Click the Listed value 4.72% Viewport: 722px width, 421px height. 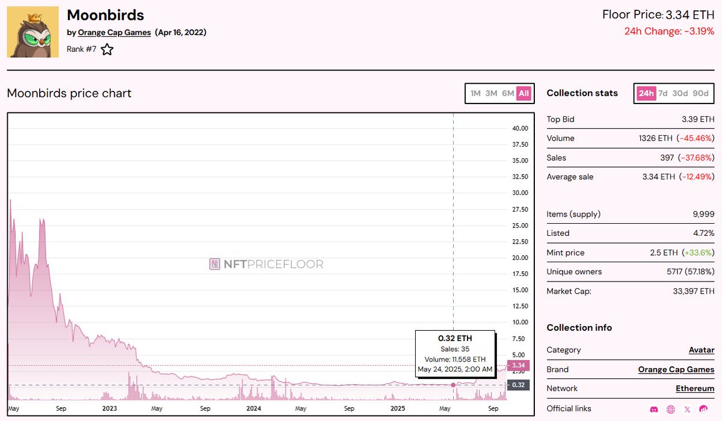pyautogui.click(x=704, y=233)
